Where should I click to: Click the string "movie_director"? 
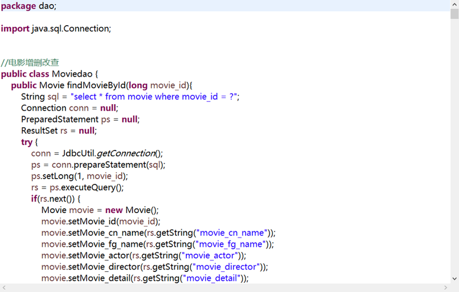(227, 267)
